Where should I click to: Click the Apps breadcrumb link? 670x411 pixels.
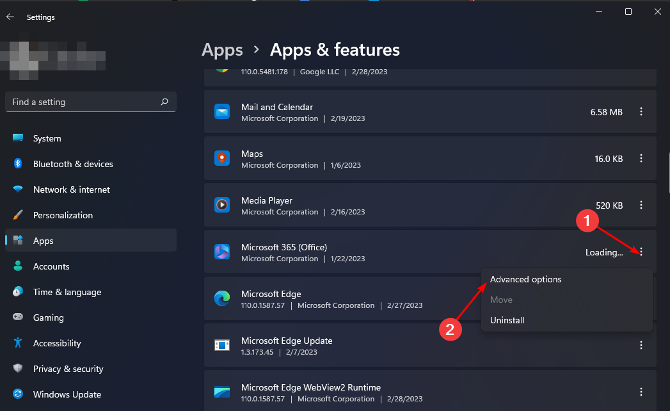(x=222, y=50)
